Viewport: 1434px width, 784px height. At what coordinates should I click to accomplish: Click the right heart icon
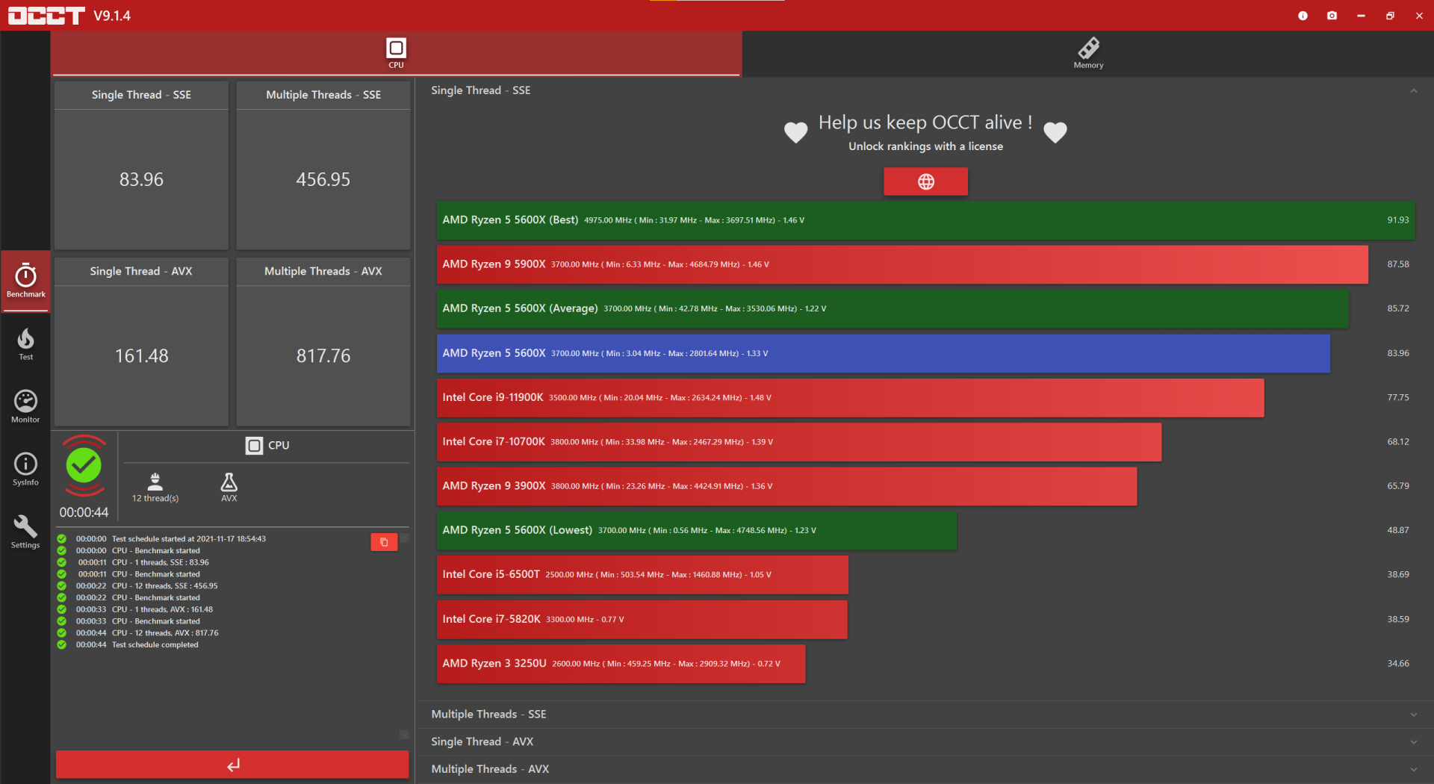tap(1055, 132)
